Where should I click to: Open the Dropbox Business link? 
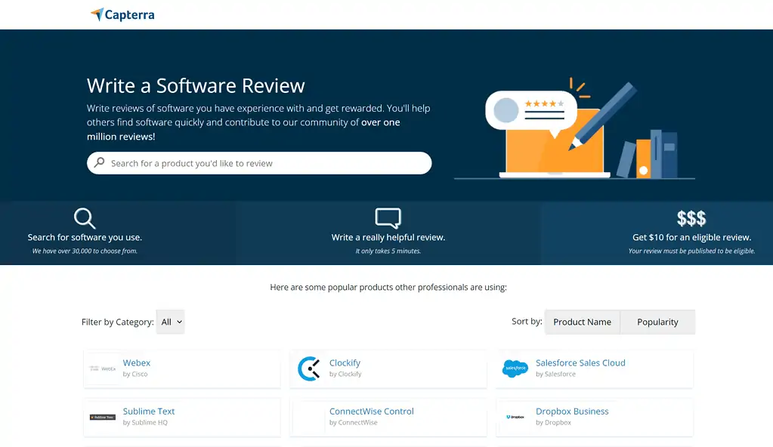(571, 411)
